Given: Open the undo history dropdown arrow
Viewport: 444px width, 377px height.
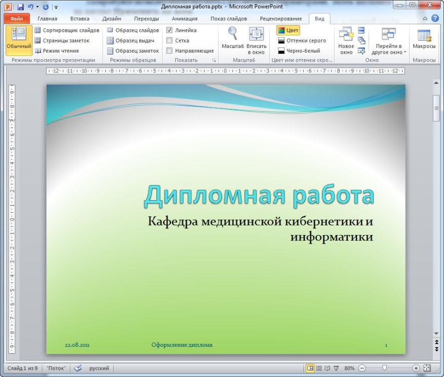Looking at the screenshot, I should (x=37, y=7).
